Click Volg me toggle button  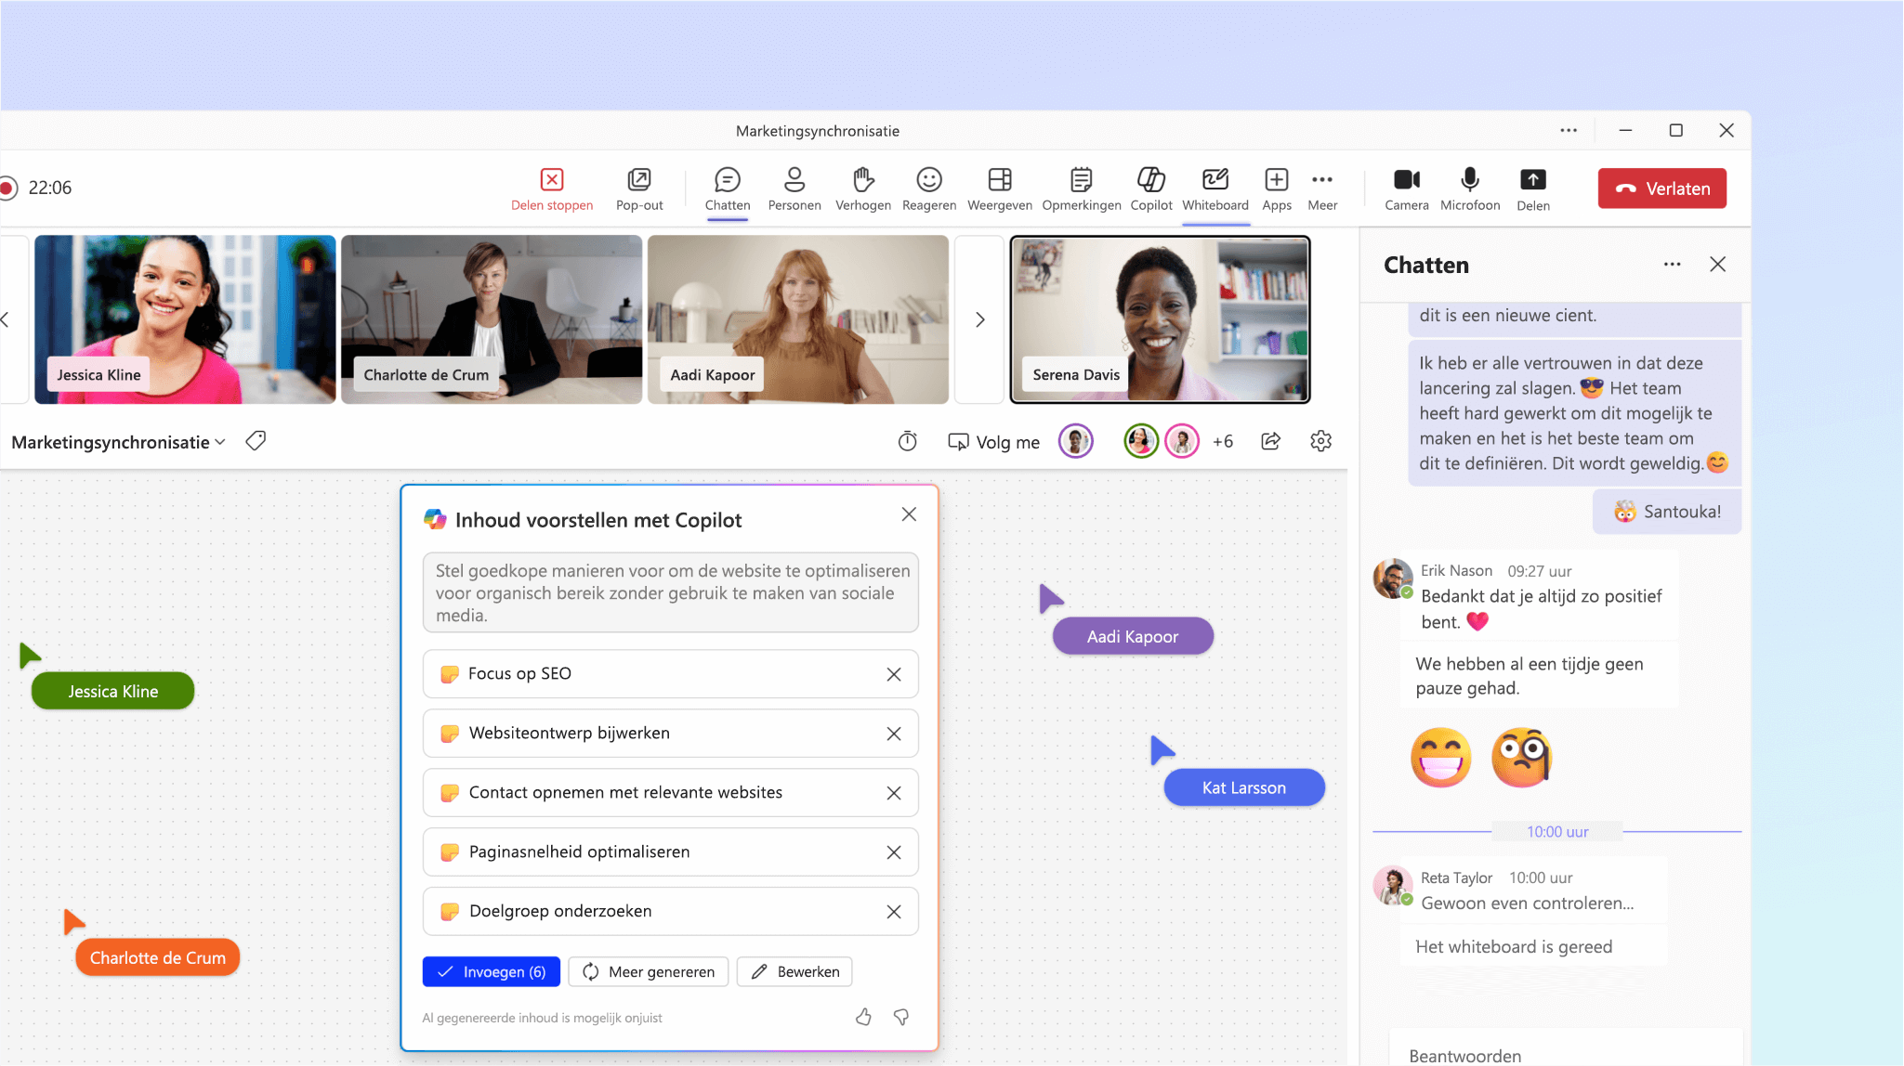995,440
